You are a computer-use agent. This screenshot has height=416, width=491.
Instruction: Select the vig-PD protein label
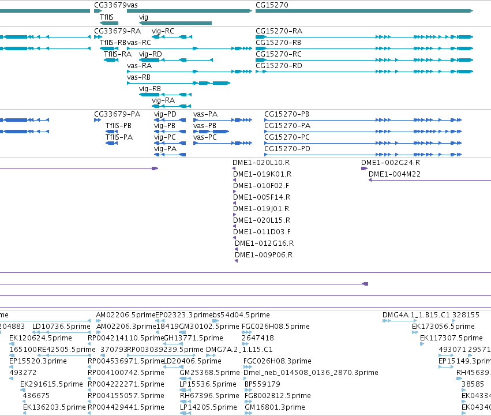click(166, 114)
